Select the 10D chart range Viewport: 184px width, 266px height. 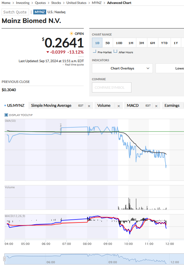click(119, 43)
